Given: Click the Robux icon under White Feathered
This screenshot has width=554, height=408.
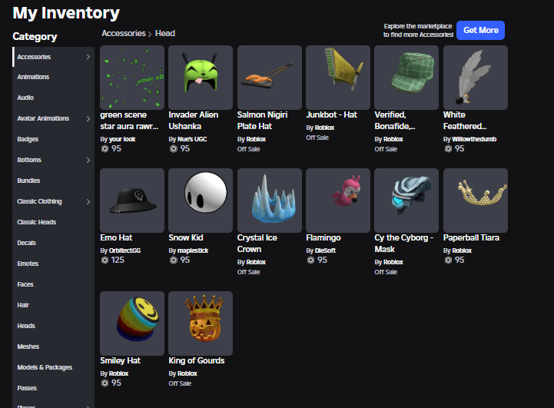Looking at the screenshot, I should (449, 149).
